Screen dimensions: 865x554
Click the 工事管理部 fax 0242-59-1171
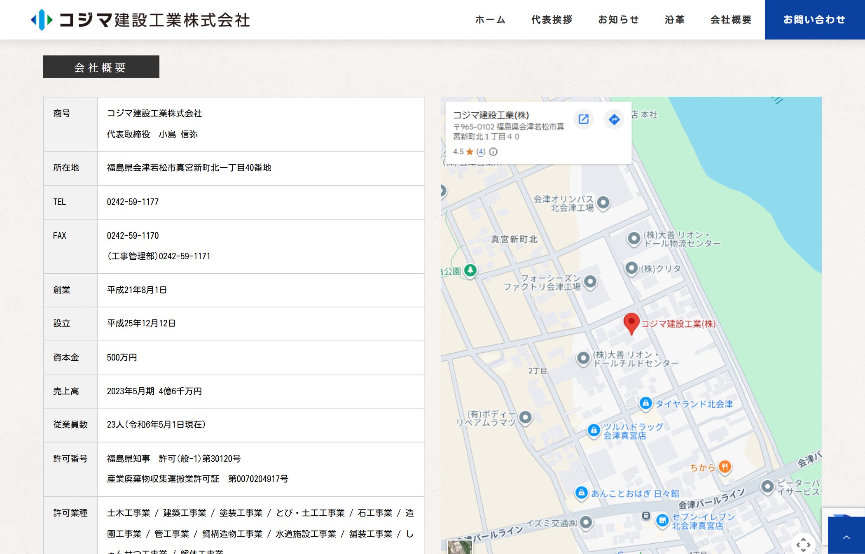(x=159, y=256)
